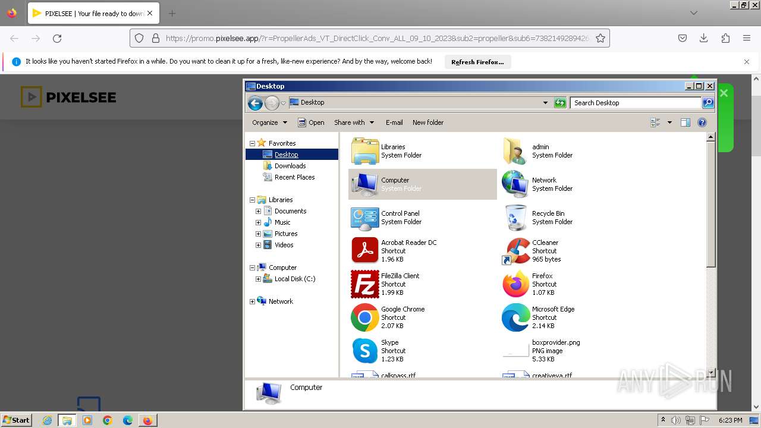Viewport: 761px width, 428px height.
Task: Click the Search Desktop input field
Action: (x=636, y=103)
